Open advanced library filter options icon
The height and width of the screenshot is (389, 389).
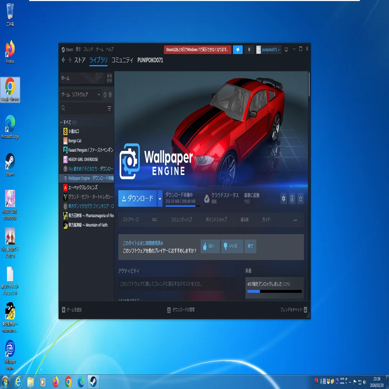[109, 108]
